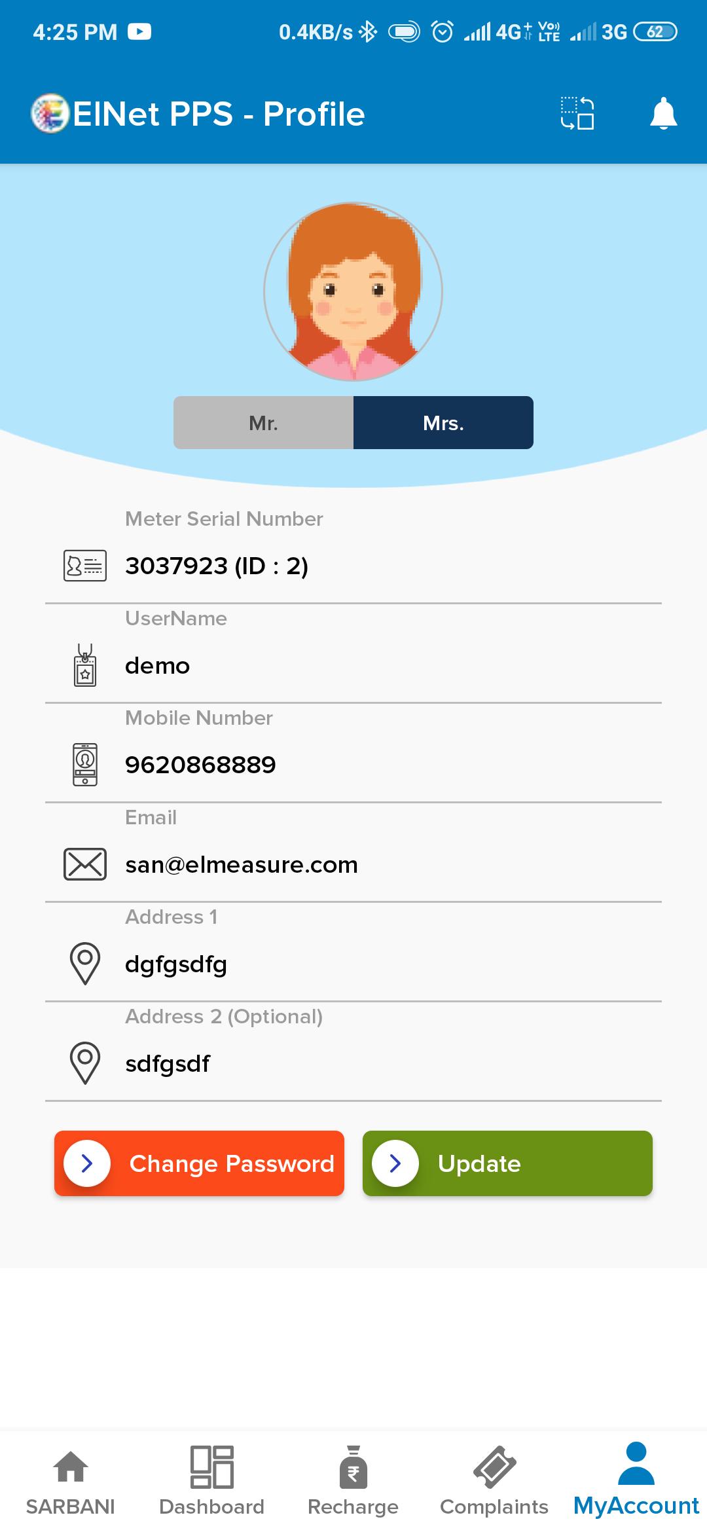This screenshot has height=1532, width=707.
Task: Tap the 'Mobile Number' label
Action: point(199,718)
